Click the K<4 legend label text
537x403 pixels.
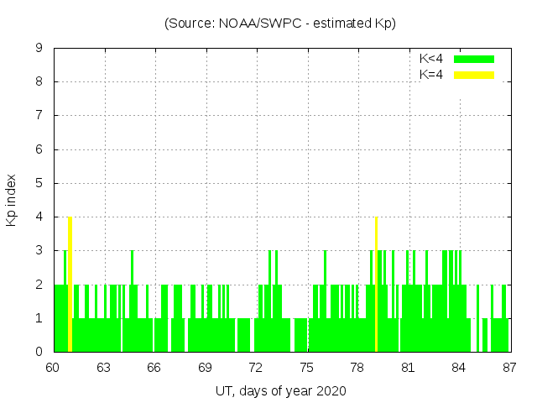tap(431, 59)
